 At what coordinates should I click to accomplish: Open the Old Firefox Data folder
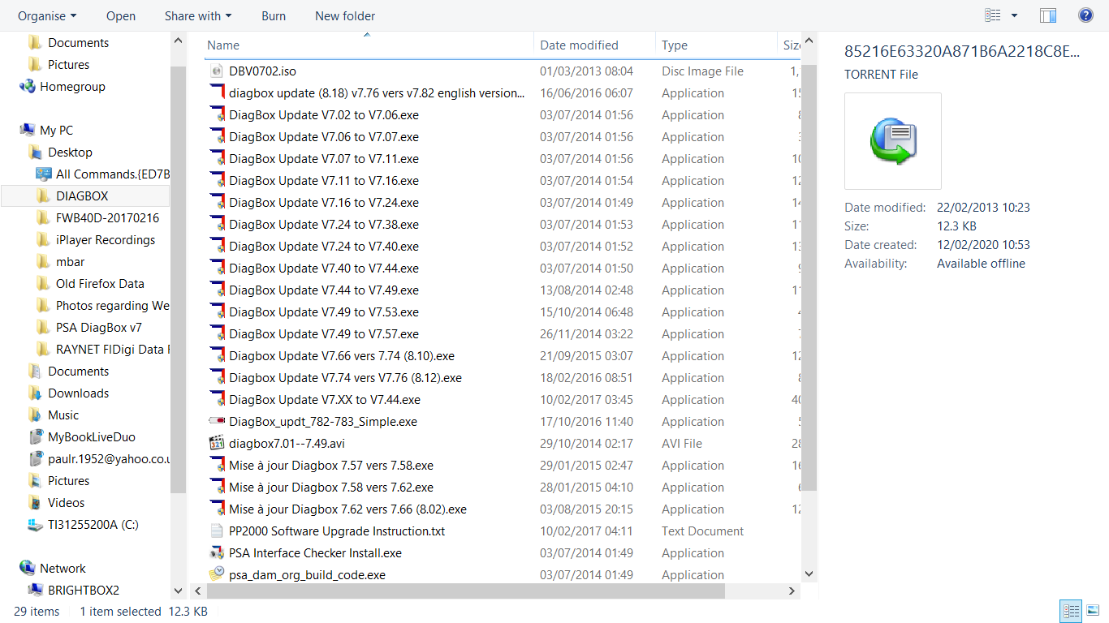click(100, 284)
